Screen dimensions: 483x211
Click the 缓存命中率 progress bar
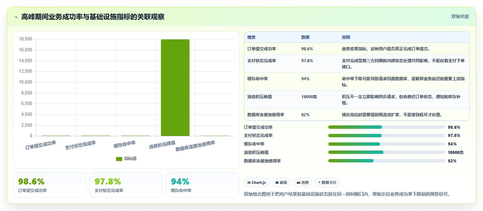point(387,144)
